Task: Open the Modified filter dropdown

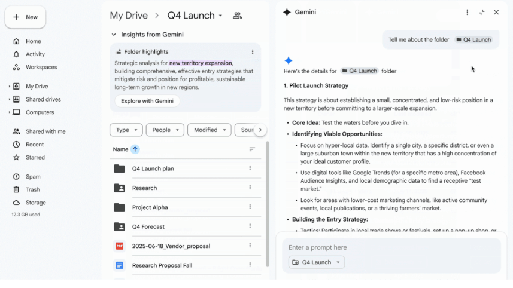Action: (210, 130)
